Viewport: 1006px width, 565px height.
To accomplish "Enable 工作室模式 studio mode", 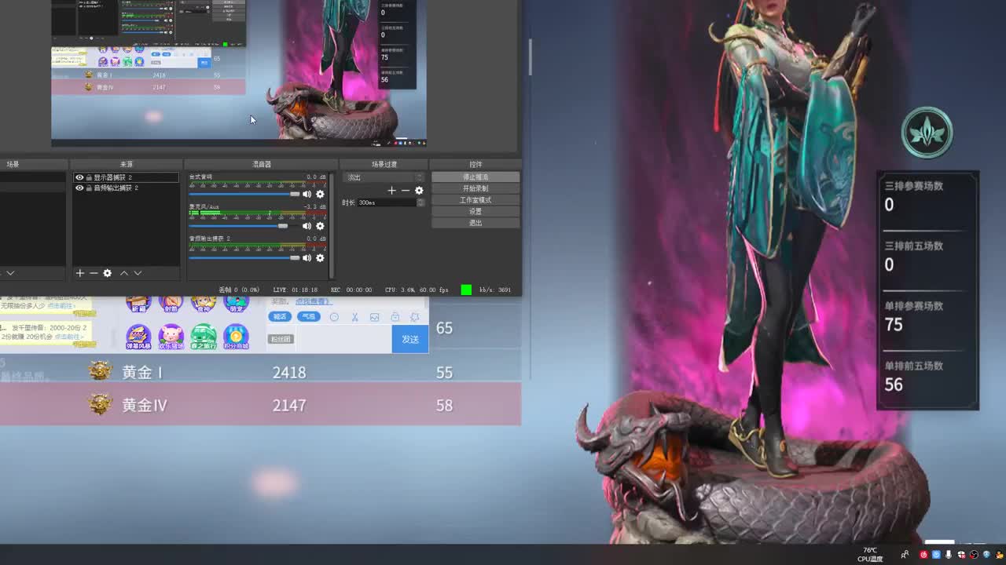I will pos(475,200).
